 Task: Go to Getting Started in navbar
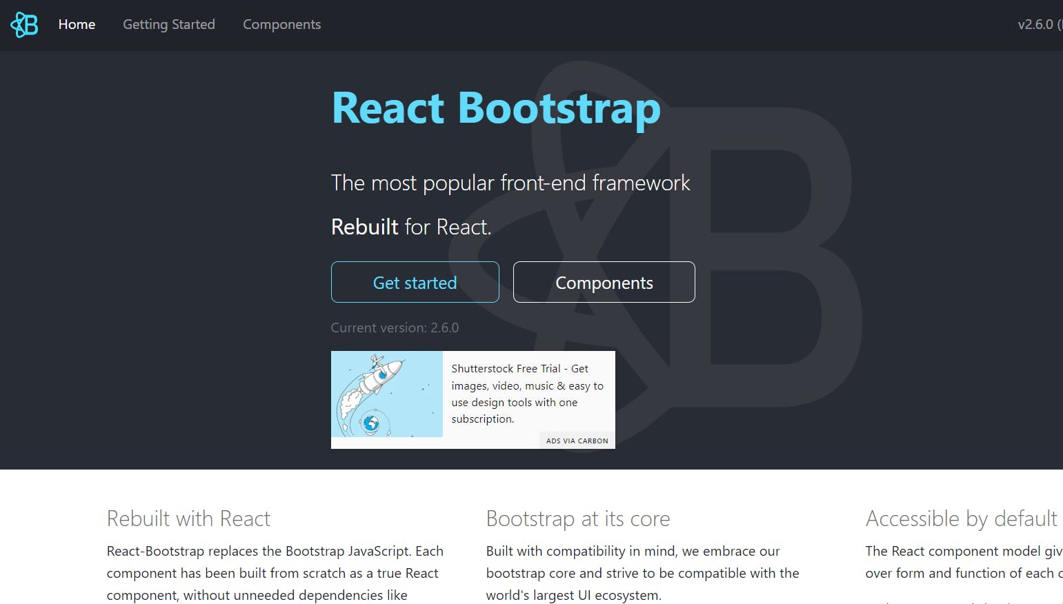(x=169, y=25)
